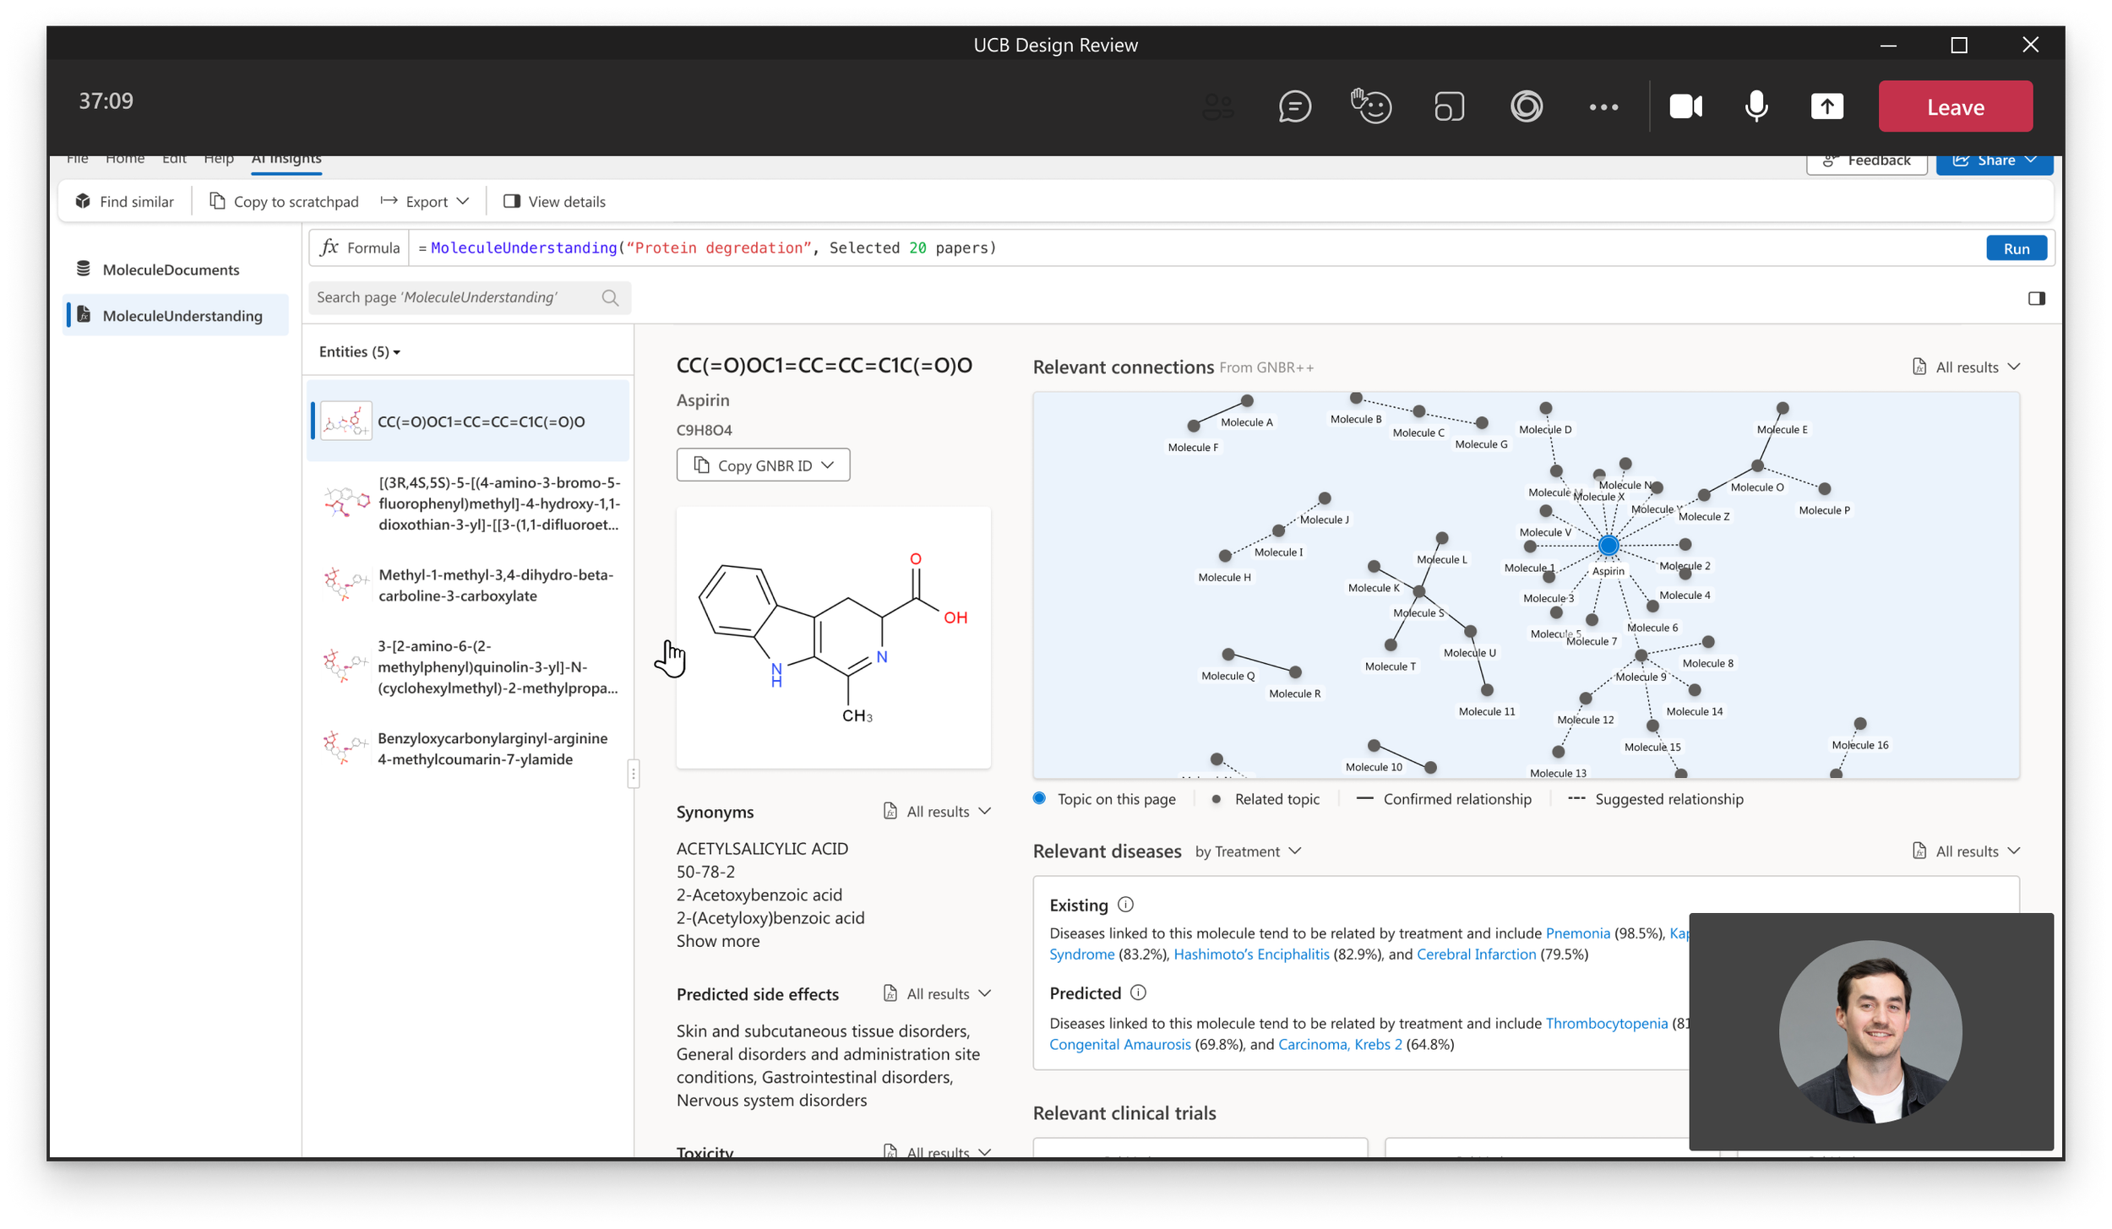This screenshot has height=1229, width=2112.
Task: Click the share screen tray icon
Action: coord(1826,106)
